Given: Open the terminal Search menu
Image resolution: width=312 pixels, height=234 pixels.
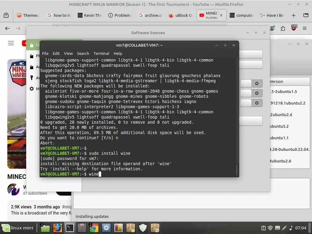Looking at the screenshot, I should pos(83,53).
